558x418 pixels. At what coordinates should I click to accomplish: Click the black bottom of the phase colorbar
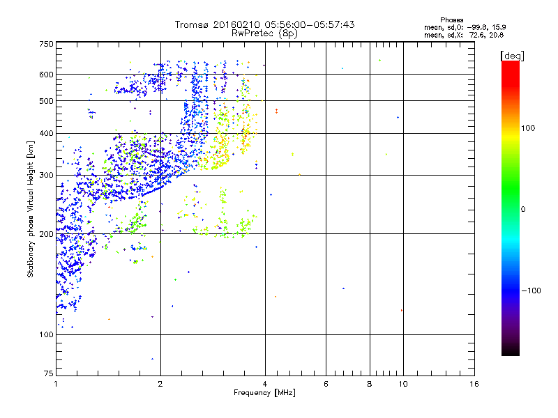pyautogui.click(x=511, y=350)
